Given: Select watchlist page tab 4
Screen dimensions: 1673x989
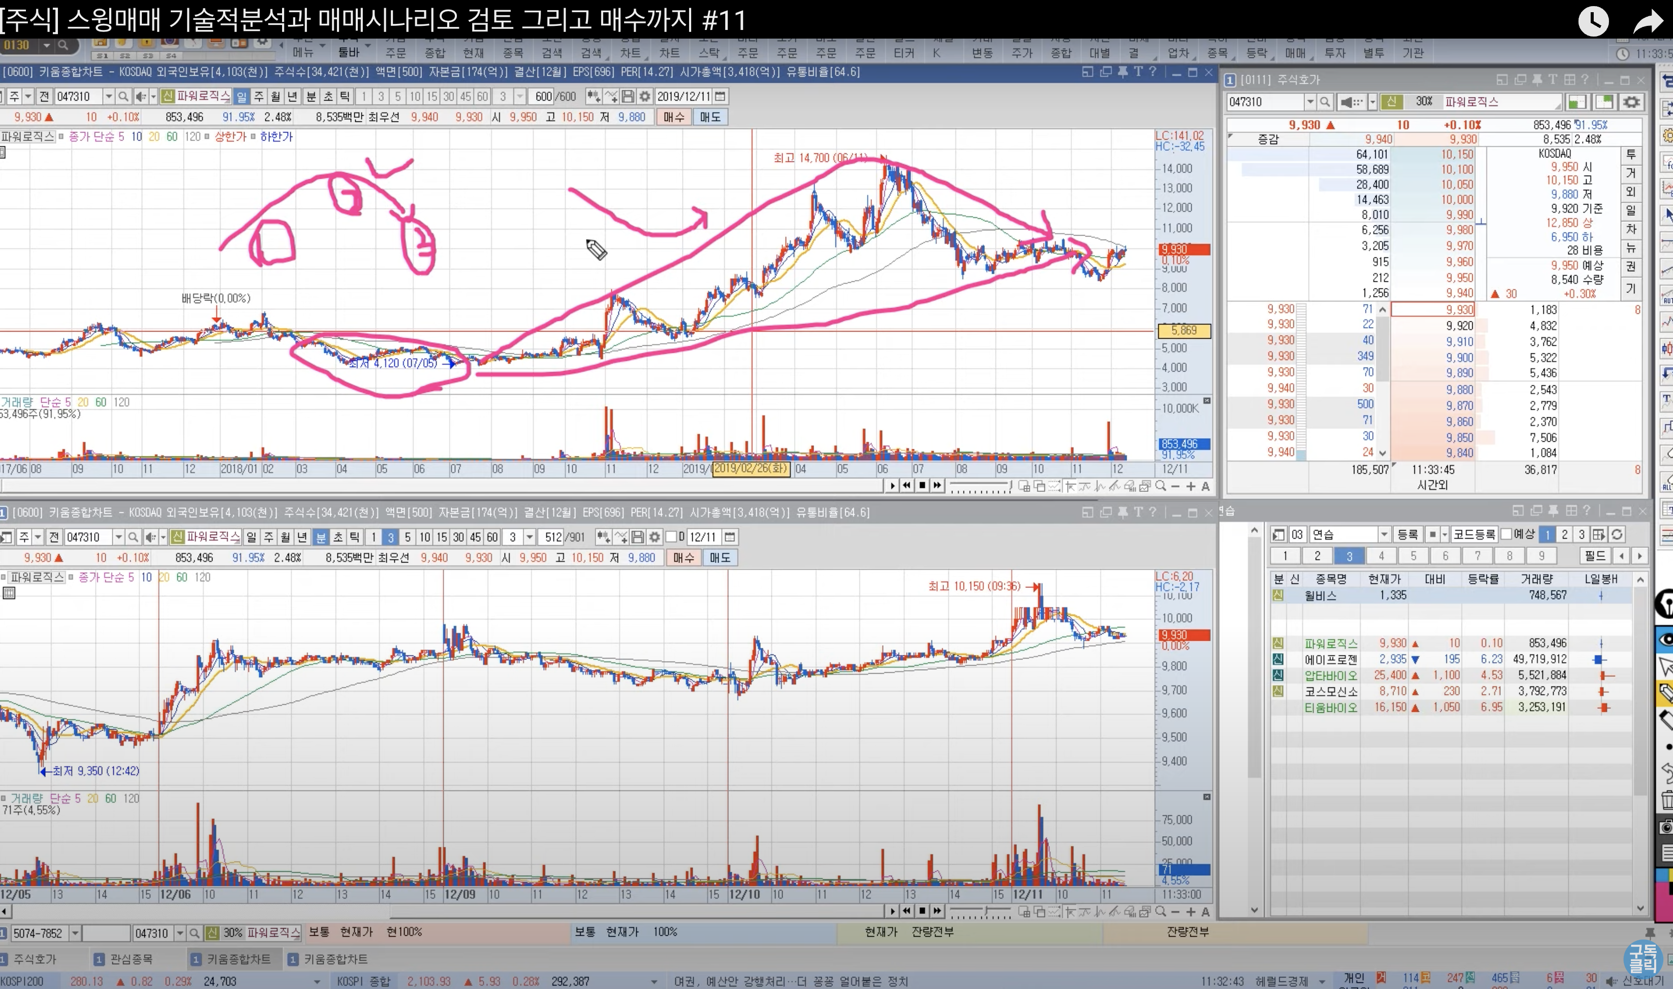Looking at the screenshot, I should [1381, 556].
